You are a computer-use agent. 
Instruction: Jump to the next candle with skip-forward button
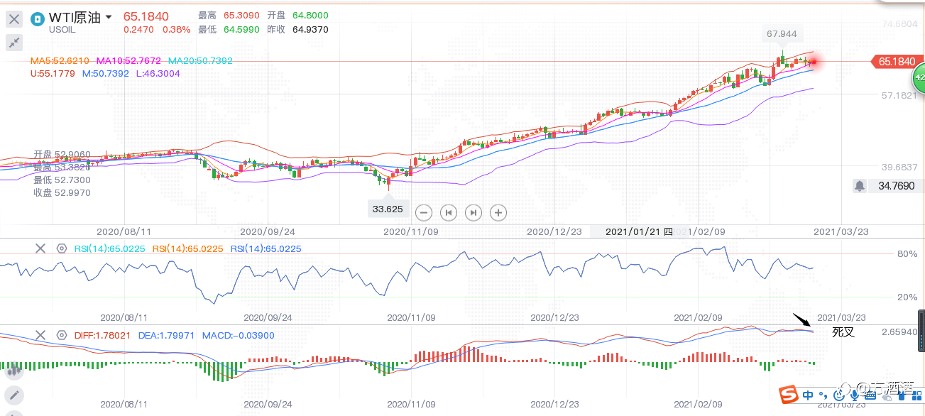point(474,212)
